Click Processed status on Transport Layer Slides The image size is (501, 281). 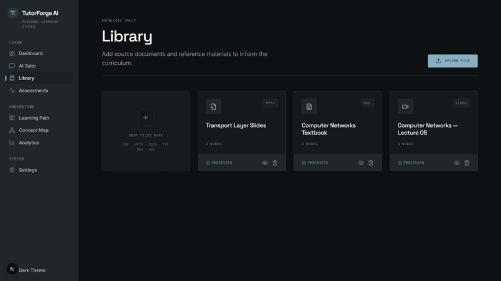219,163
